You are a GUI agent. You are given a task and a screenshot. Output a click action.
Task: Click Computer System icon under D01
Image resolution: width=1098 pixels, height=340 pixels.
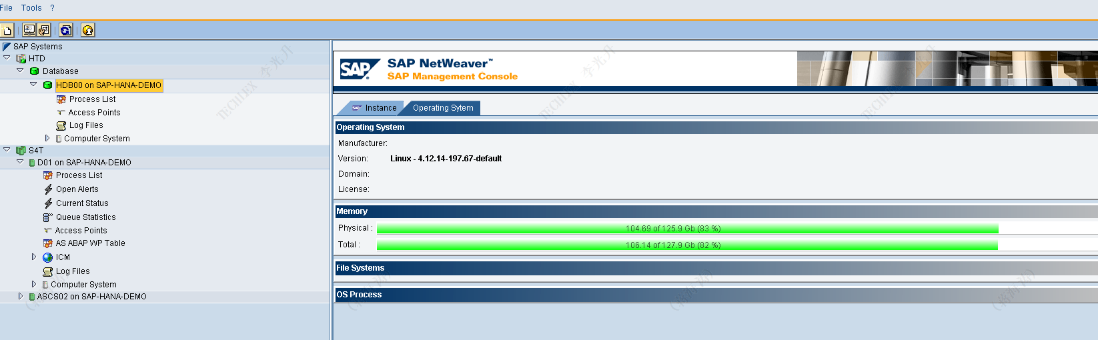tap(45, 285)
